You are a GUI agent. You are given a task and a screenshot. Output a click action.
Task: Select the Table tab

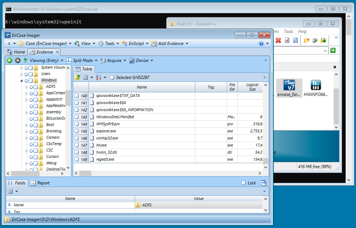pos(84,69)
